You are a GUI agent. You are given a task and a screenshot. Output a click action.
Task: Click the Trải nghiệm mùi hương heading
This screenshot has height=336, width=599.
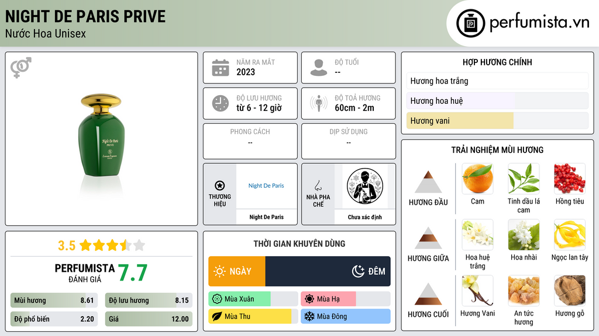pyautogui.click(x=497, y=150)
